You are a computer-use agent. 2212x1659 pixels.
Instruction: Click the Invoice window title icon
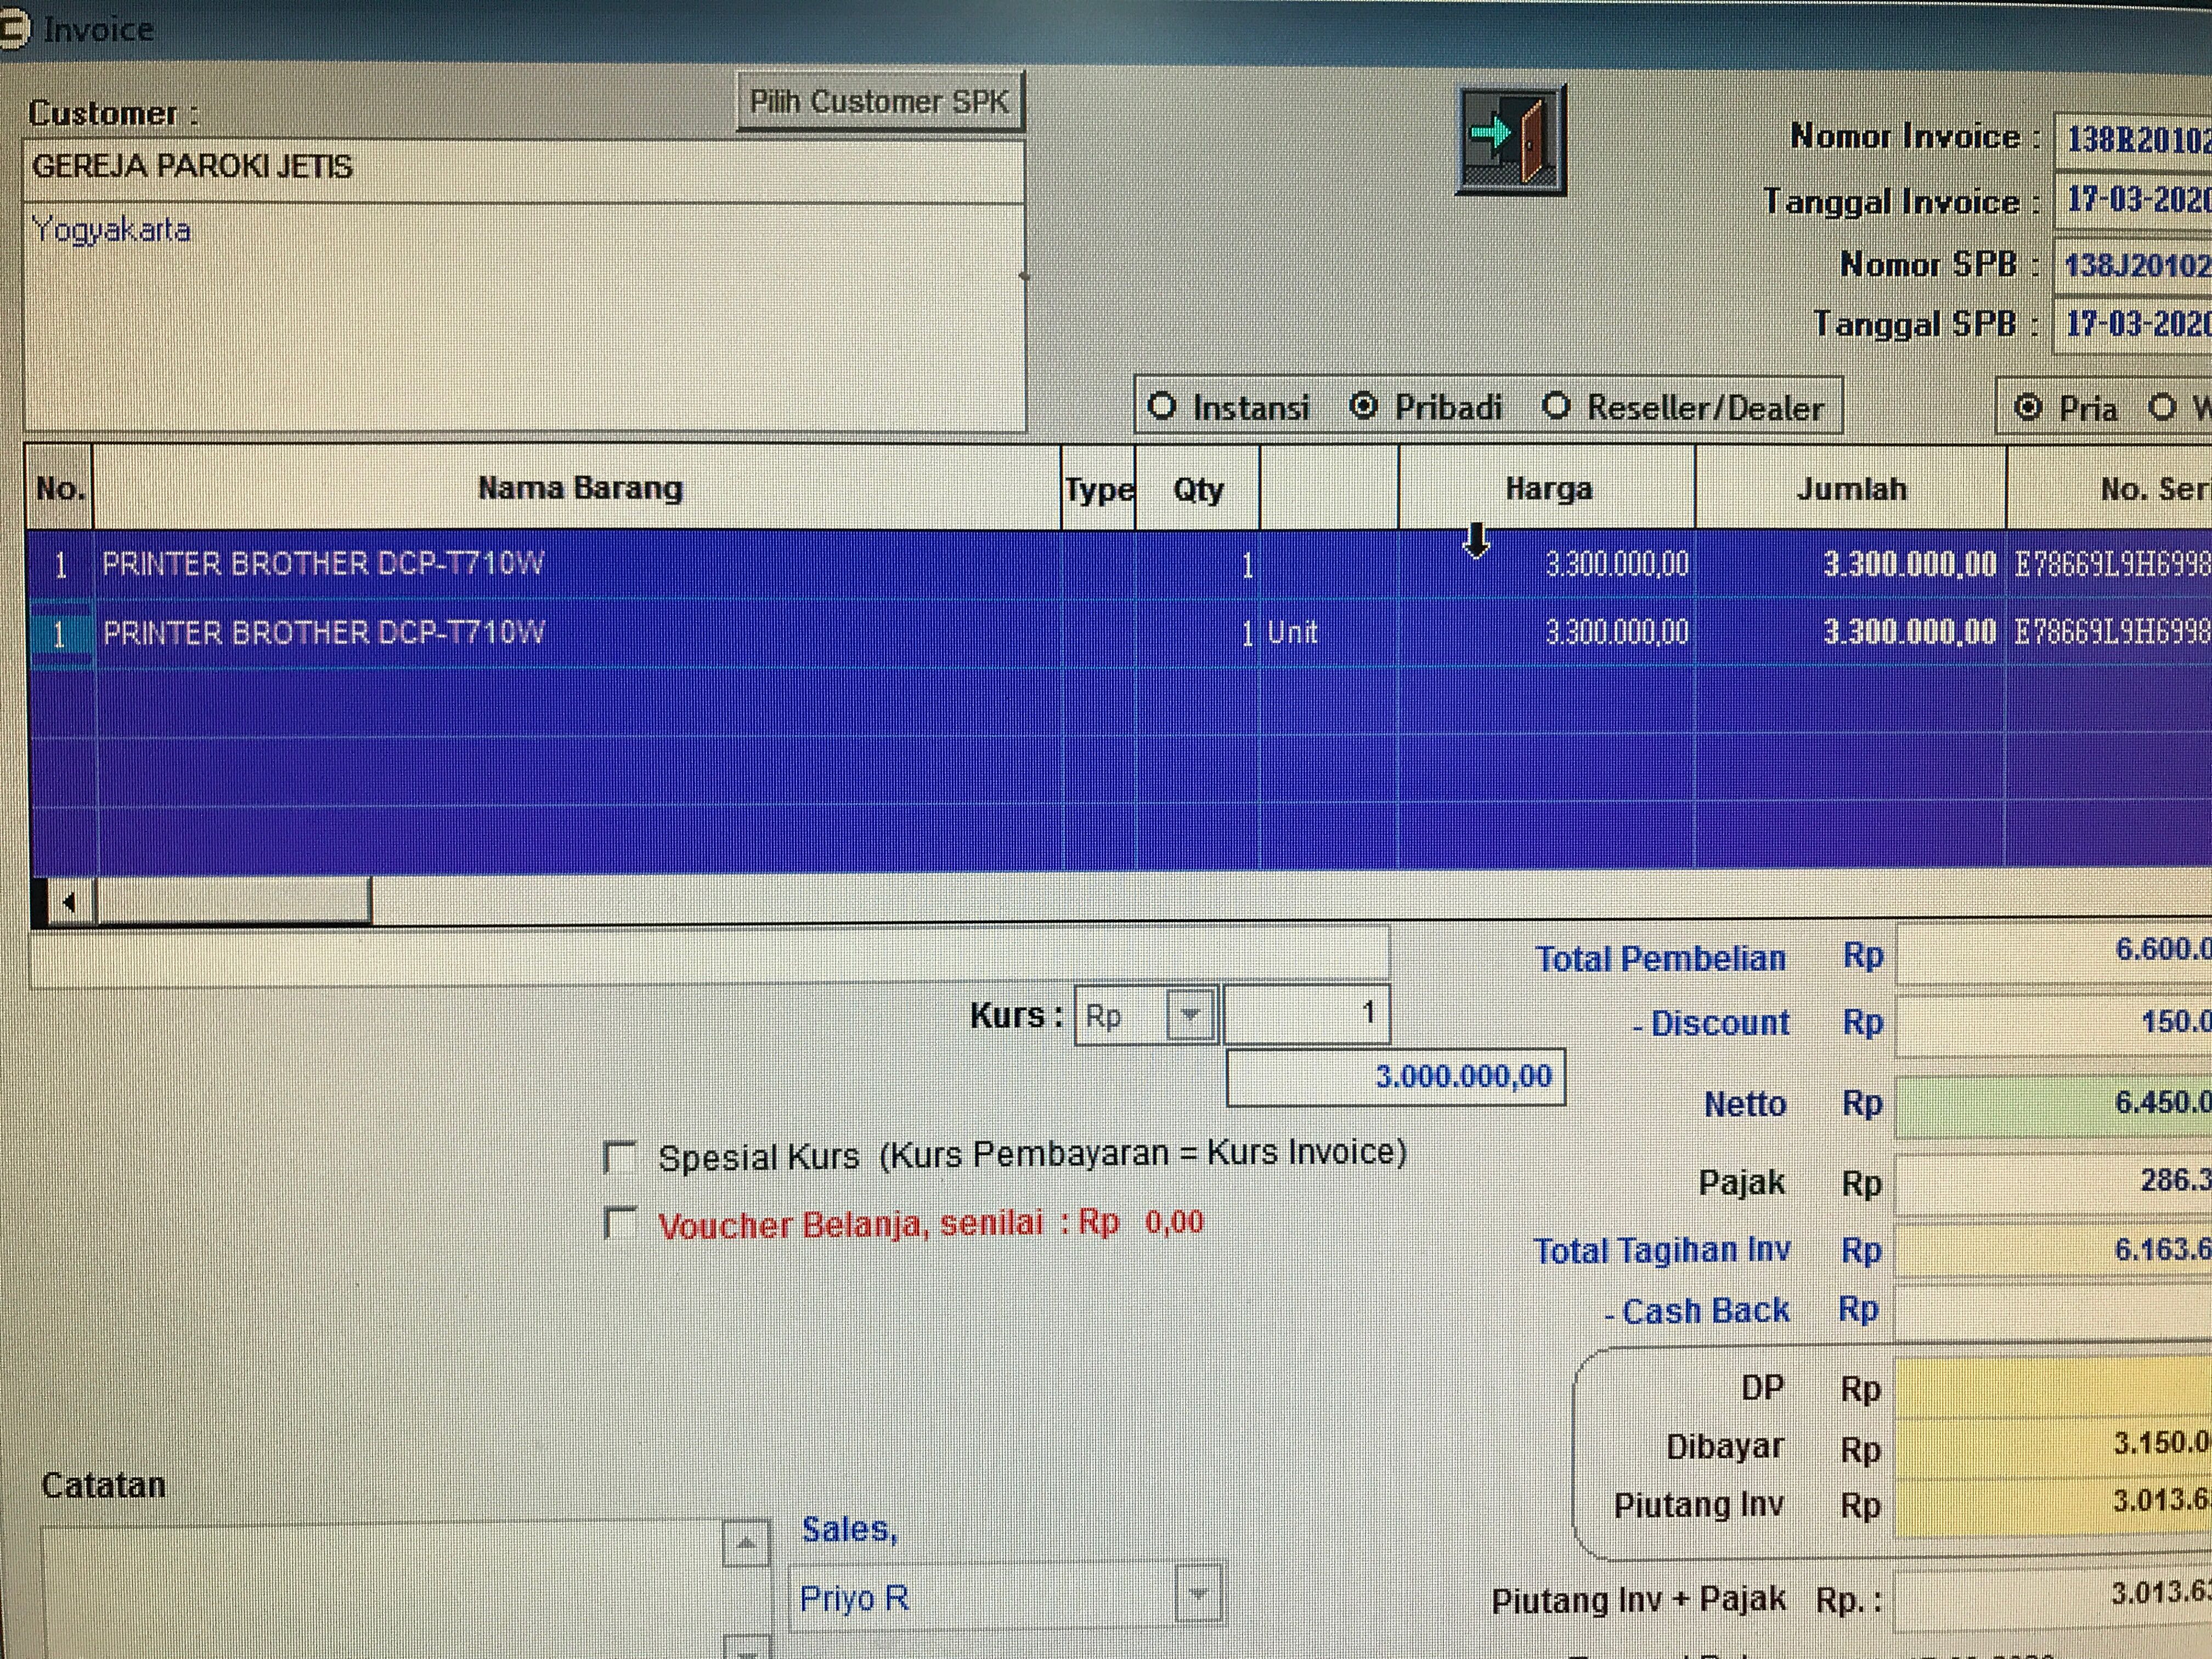point(14,29)
